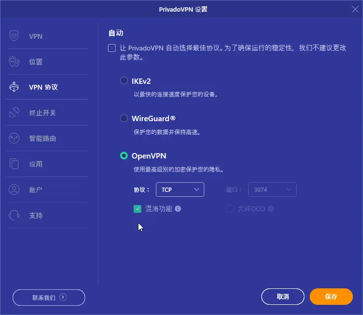Open the 终止开关 tab
The width and height of the screenshot is (363, 315).
[x=47, y=112]
